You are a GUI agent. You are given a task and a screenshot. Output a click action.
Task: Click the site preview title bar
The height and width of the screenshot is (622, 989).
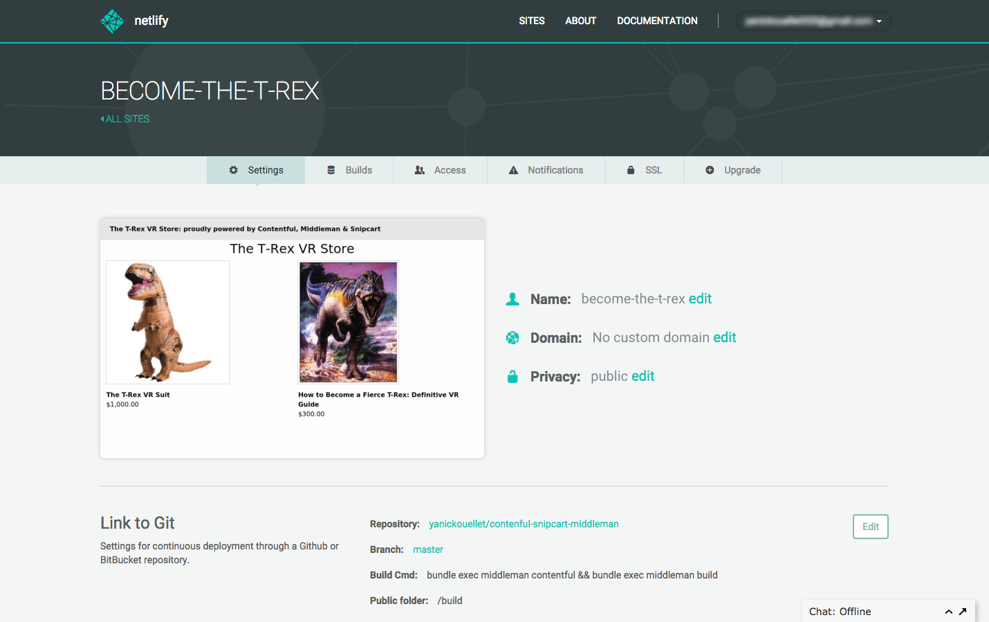(292, 229)
